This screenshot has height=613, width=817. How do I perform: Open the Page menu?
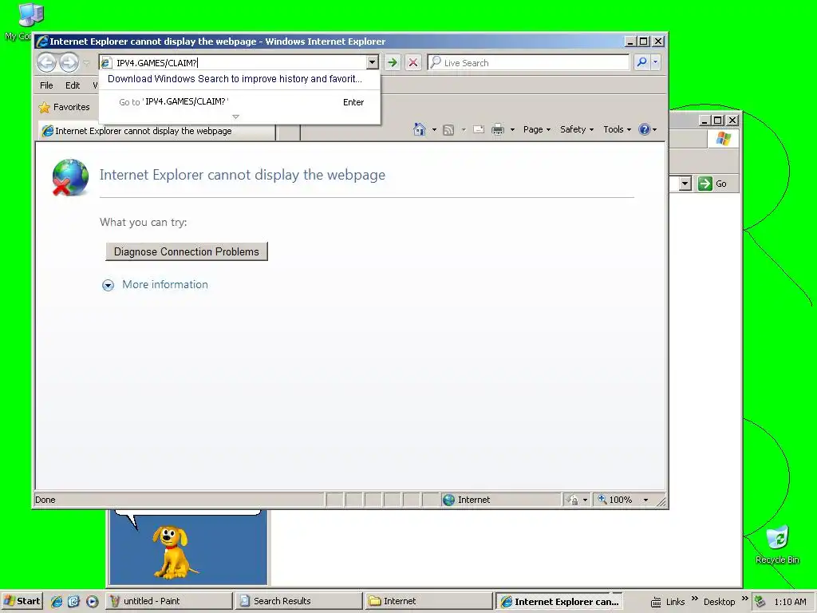[537, 129]
